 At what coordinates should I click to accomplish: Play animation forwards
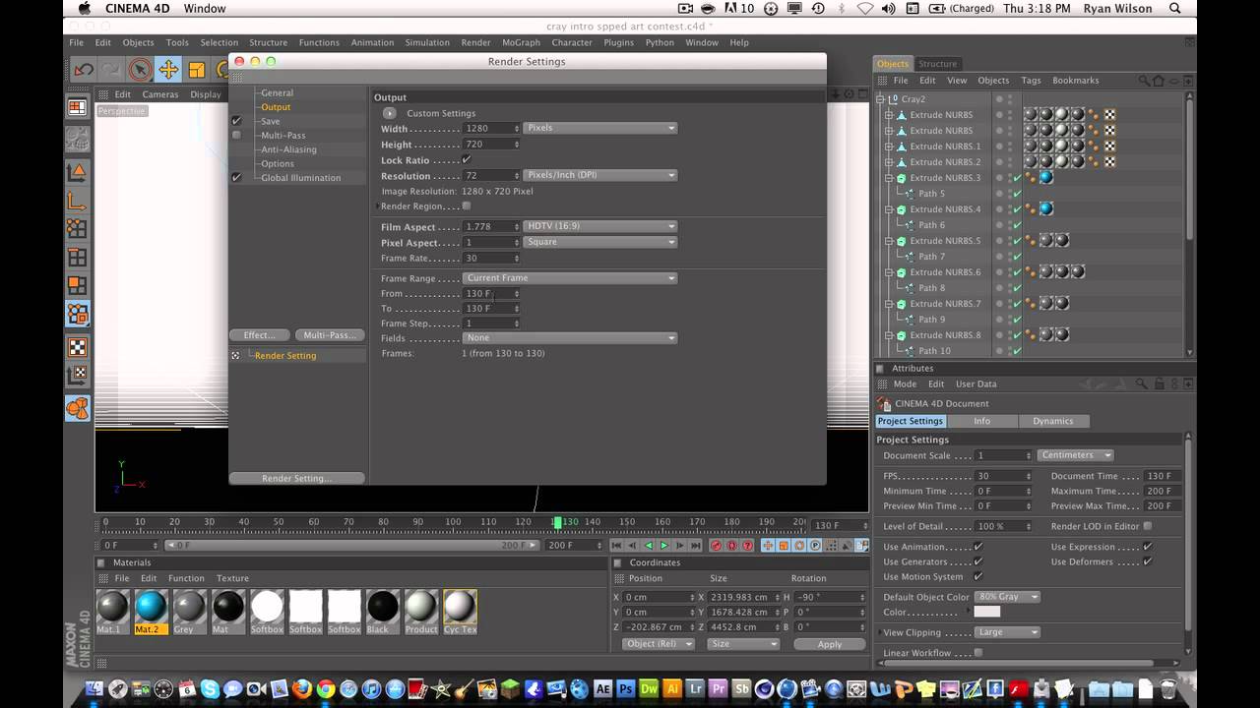pos(664,545)
